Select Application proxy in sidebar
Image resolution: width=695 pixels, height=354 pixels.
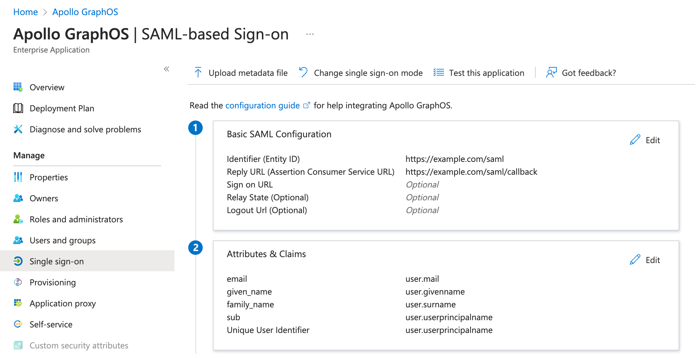click(63, 303)
